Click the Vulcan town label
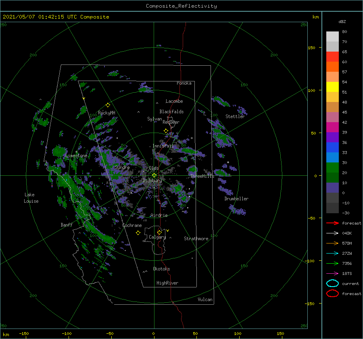Screen dimensions: 363x339 point(205,299)
